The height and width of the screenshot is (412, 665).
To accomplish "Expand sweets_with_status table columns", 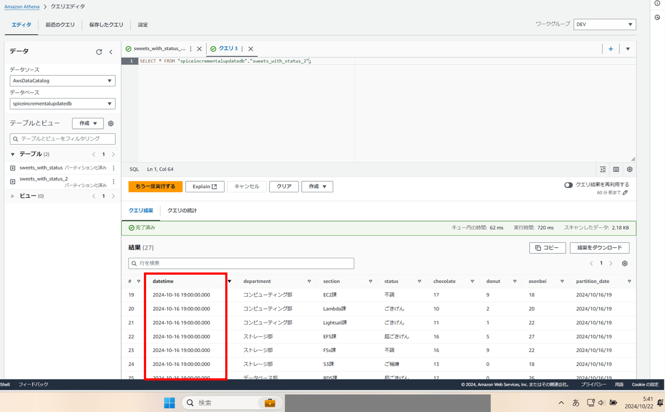I will point(13,168).
